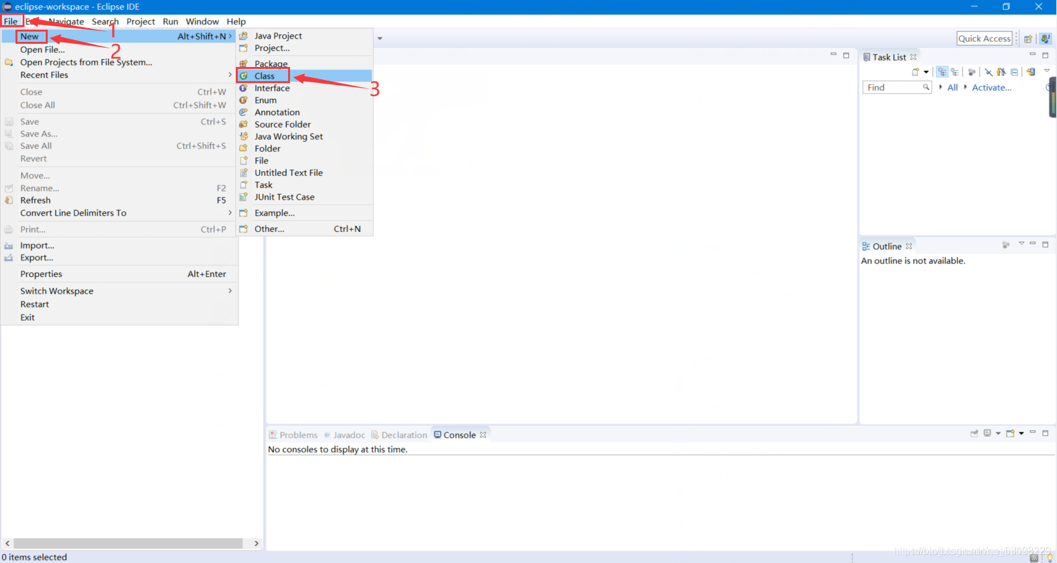Click the New Task icon in Task List
This screenshot has height=563, width=1057.
click(x=915, y=72)
